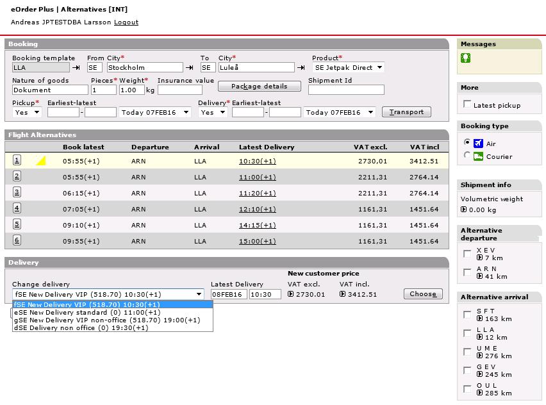Screen dimensions: 546x405
Task: Open latest delivery link 12:10(+1)
Action: point(258,210)
